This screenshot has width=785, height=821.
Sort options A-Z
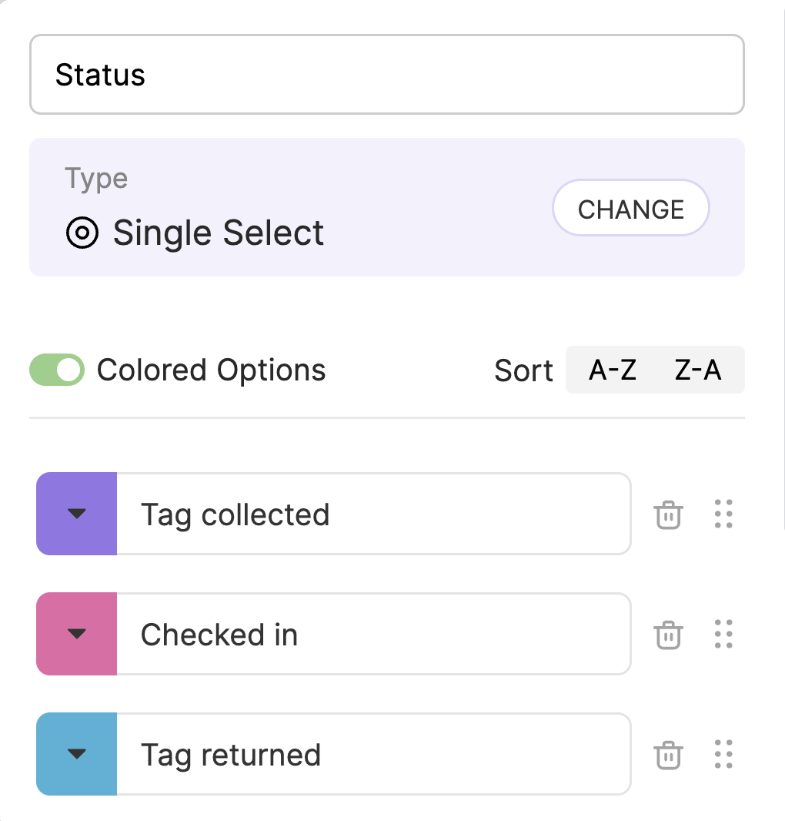pyautogui.click(x=613, y=370)
